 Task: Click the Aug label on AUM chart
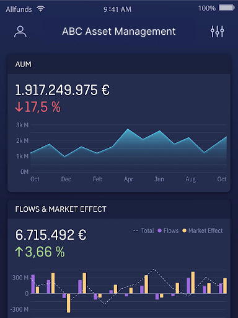(x=190, y=179)
